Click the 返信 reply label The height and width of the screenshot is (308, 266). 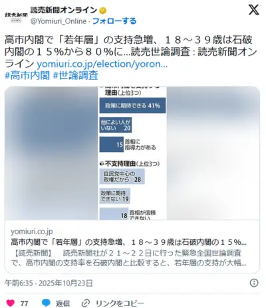pos(63,303)
